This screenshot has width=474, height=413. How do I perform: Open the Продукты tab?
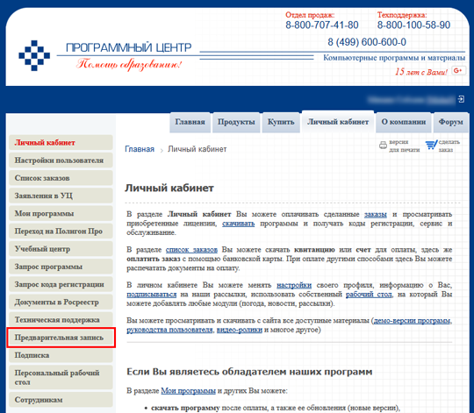(236, 122)
